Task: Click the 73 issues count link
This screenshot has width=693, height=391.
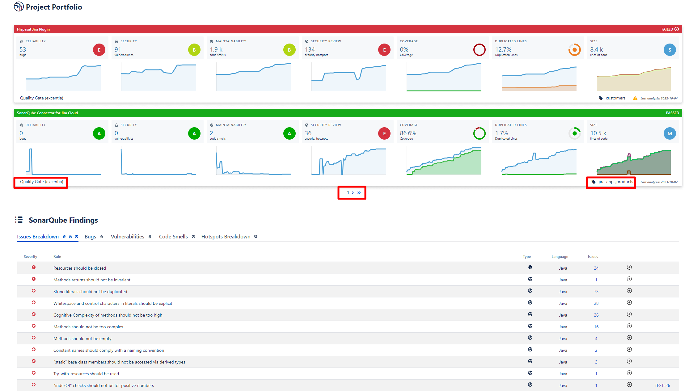Action: point(596,292)
